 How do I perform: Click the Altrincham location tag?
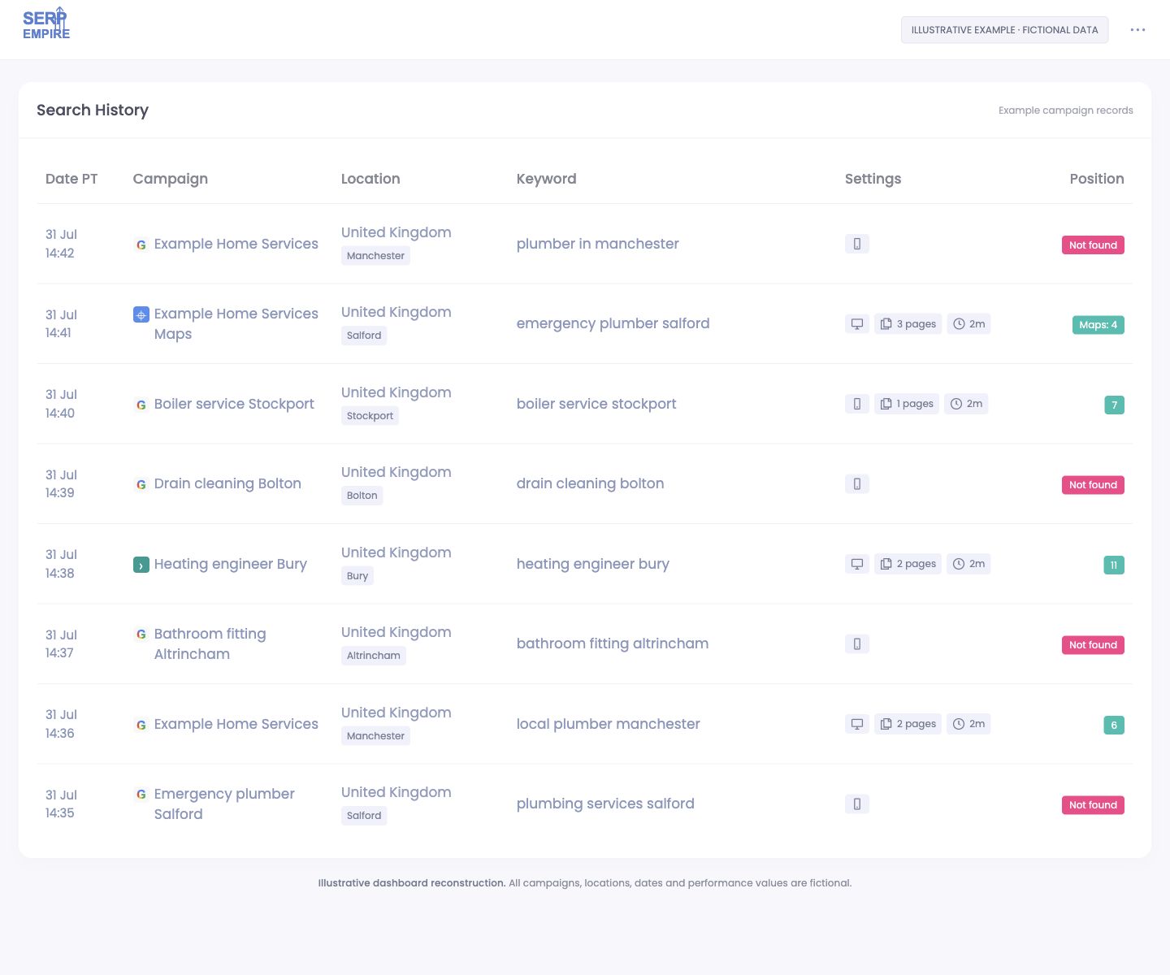coord(374,656)
